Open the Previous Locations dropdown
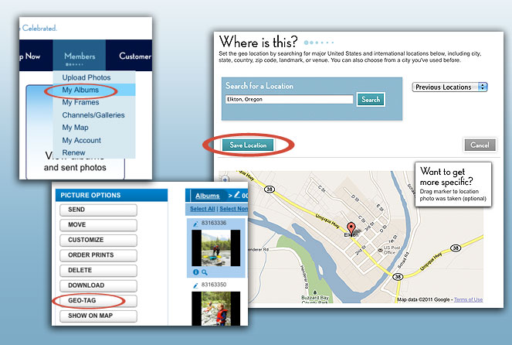The width and height of the screenshot is (512, 345). (449, 87)
